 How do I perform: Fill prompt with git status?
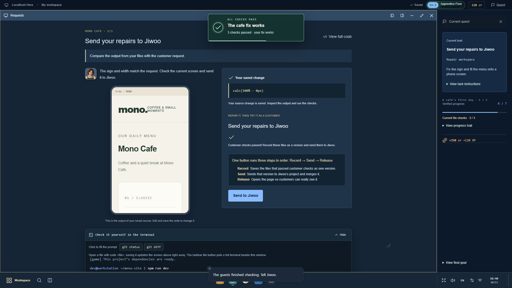click(x=131, y=247)
